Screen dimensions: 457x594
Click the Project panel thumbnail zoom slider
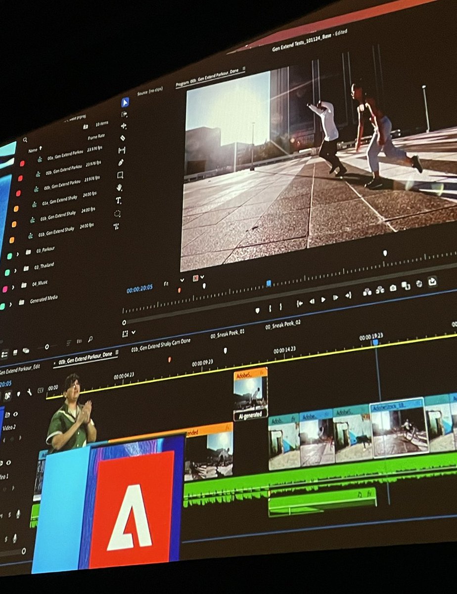[x=47, y=347]
